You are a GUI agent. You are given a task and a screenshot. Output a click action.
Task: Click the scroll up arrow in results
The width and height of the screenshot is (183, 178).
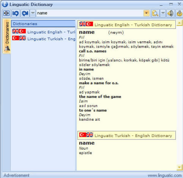179,23
